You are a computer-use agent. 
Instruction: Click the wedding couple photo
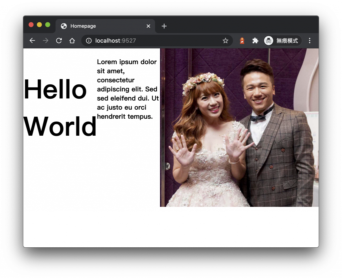(x=239, y=128)
